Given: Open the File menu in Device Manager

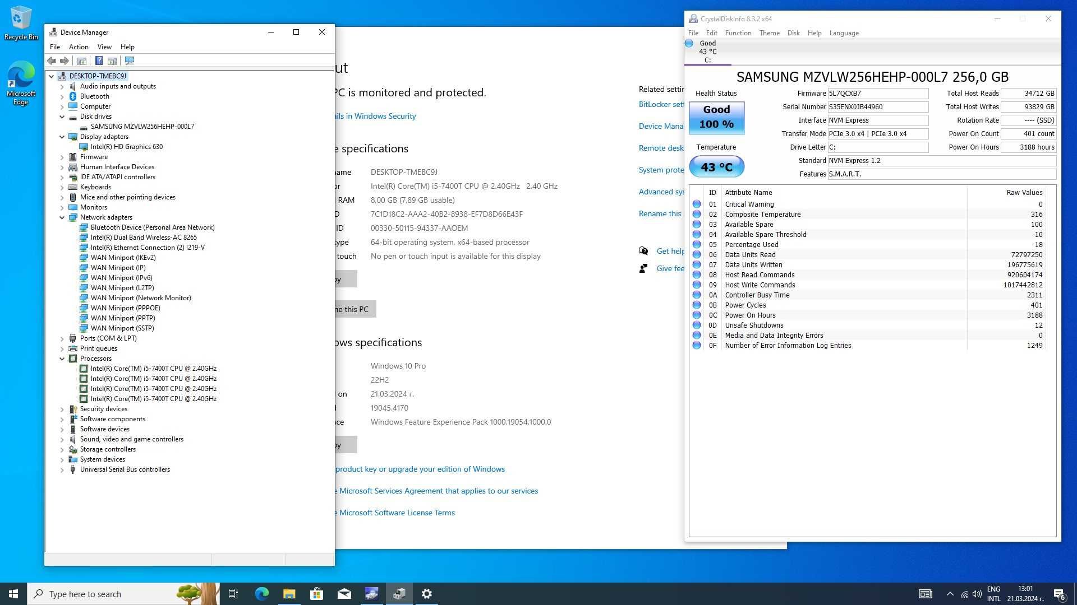Looking at the screenshot, I should point(55,47).
